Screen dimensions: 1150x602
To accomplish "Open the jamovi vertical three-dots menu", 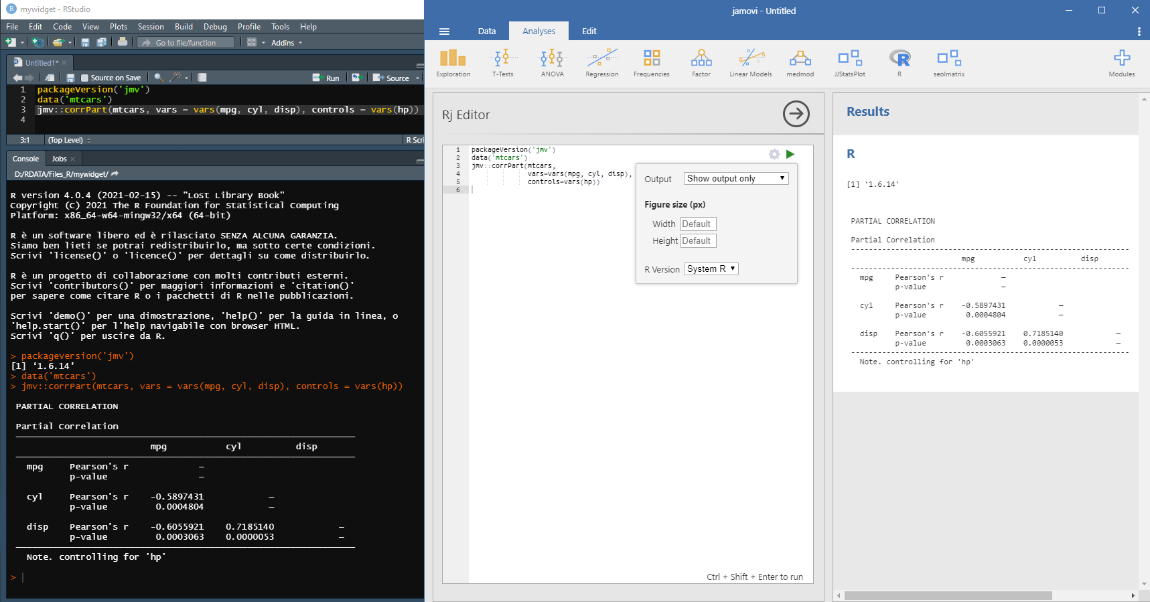I will 1139,31.
